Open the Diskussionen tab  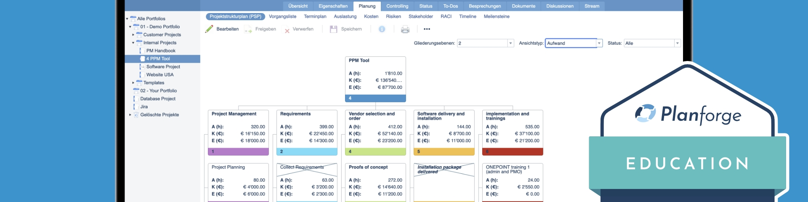pos(560,6)
